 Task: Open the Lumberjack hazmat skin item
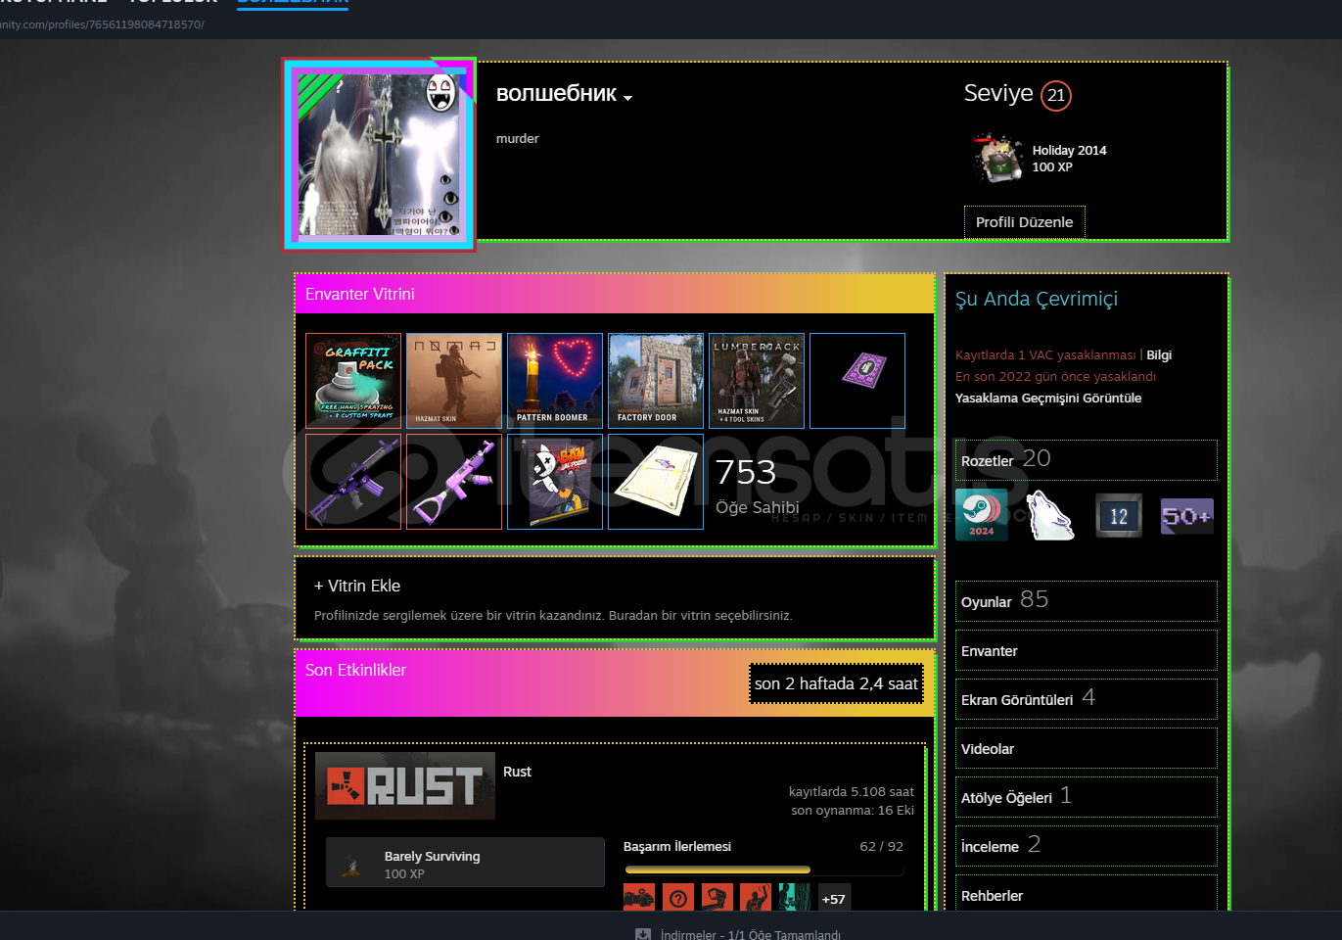coord(757,381)
